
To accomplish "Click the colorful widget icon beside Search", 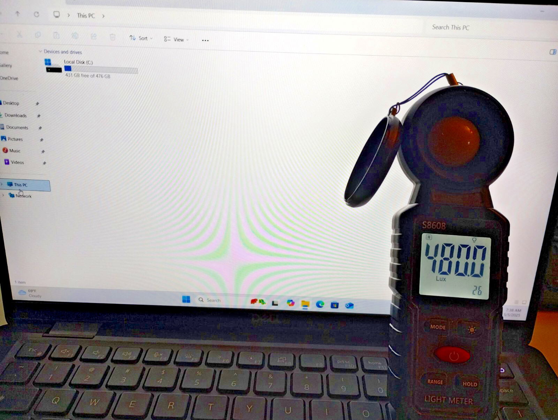I will coord(258,302).
